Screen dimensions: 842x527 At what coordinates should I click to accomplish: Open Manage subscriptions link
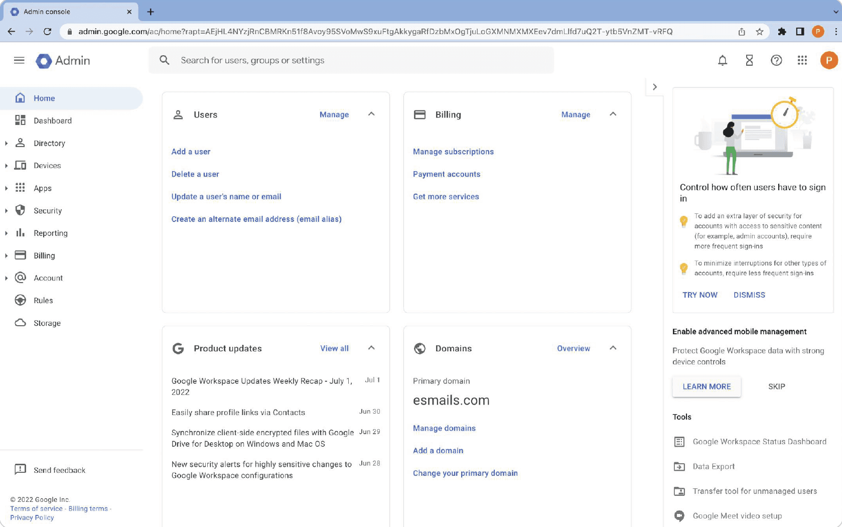coord(453,152)
